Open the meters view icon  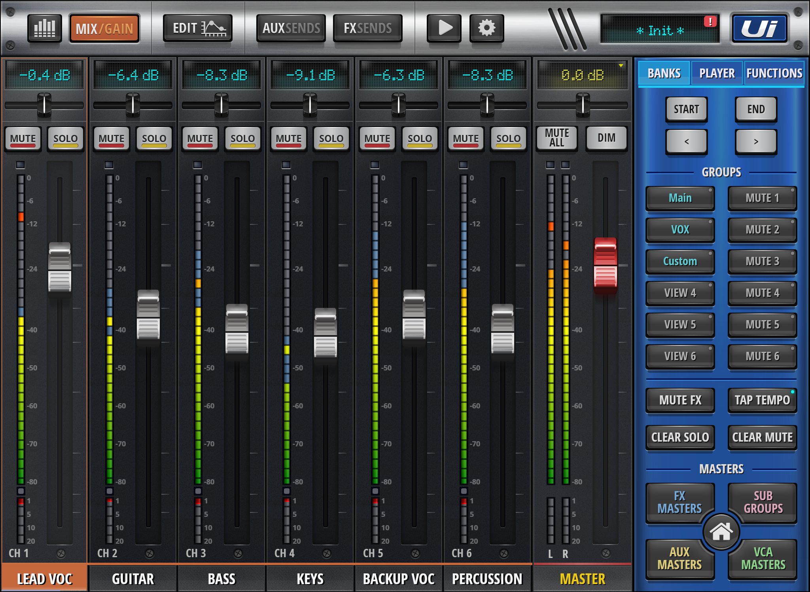pos(44,28)
